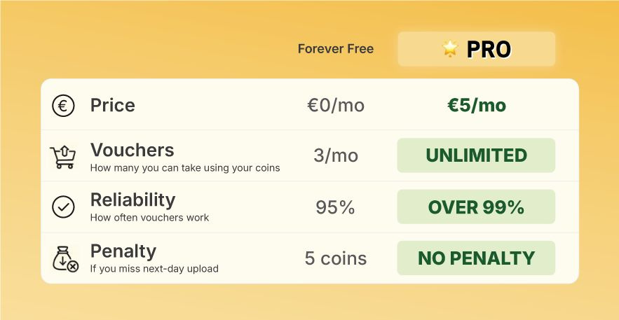Click the Price row title
Viewport: 619px width, 320px height.
click(x=112, y=106)
